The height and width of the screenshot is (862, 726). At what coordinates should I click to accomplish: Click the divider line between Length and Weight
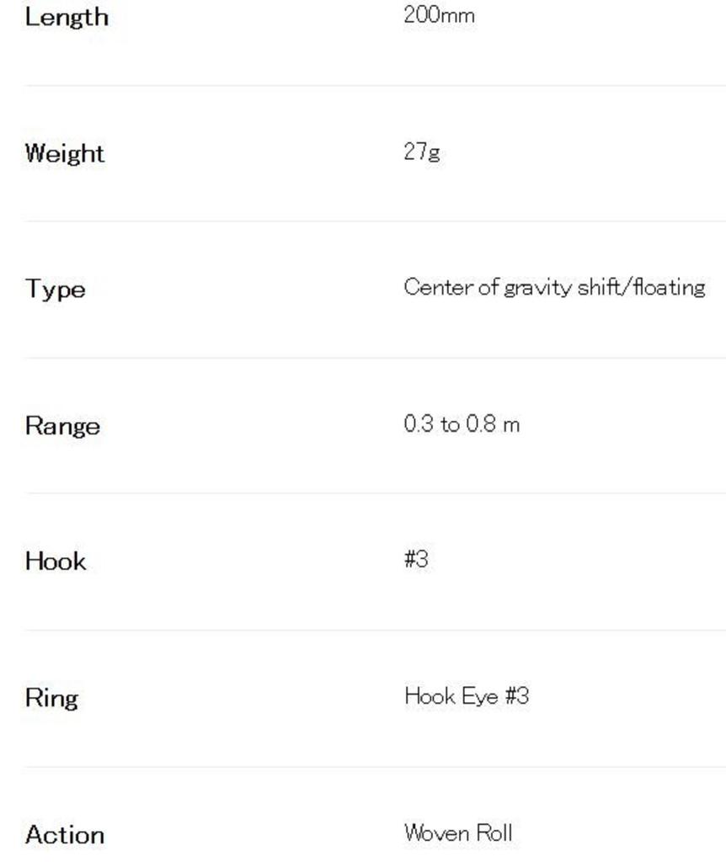[x=375, y=85]
